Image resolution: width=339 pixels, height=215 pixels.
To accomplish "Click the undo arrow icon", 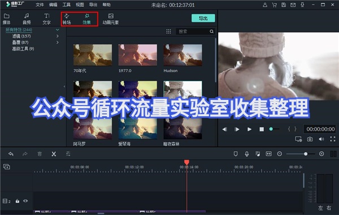I will coord(11,154).
